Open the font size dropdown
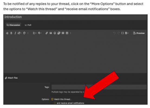This screenshot has width=150, height=108. 19,33
